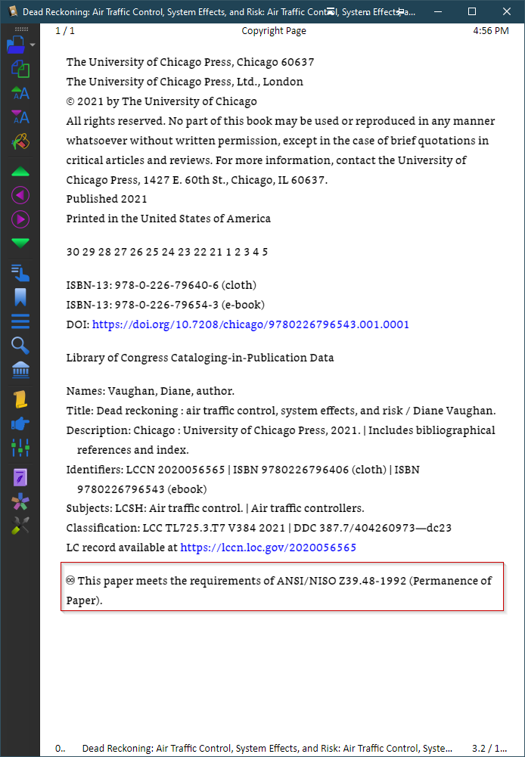The image size is (525, 757).
Task: Click the blue pointing finger icon
Action: 20,424
